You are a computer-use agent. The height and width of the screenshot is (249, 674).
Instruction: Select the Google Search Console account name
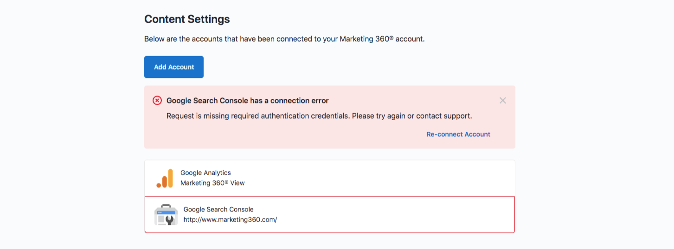click(218, 210)
